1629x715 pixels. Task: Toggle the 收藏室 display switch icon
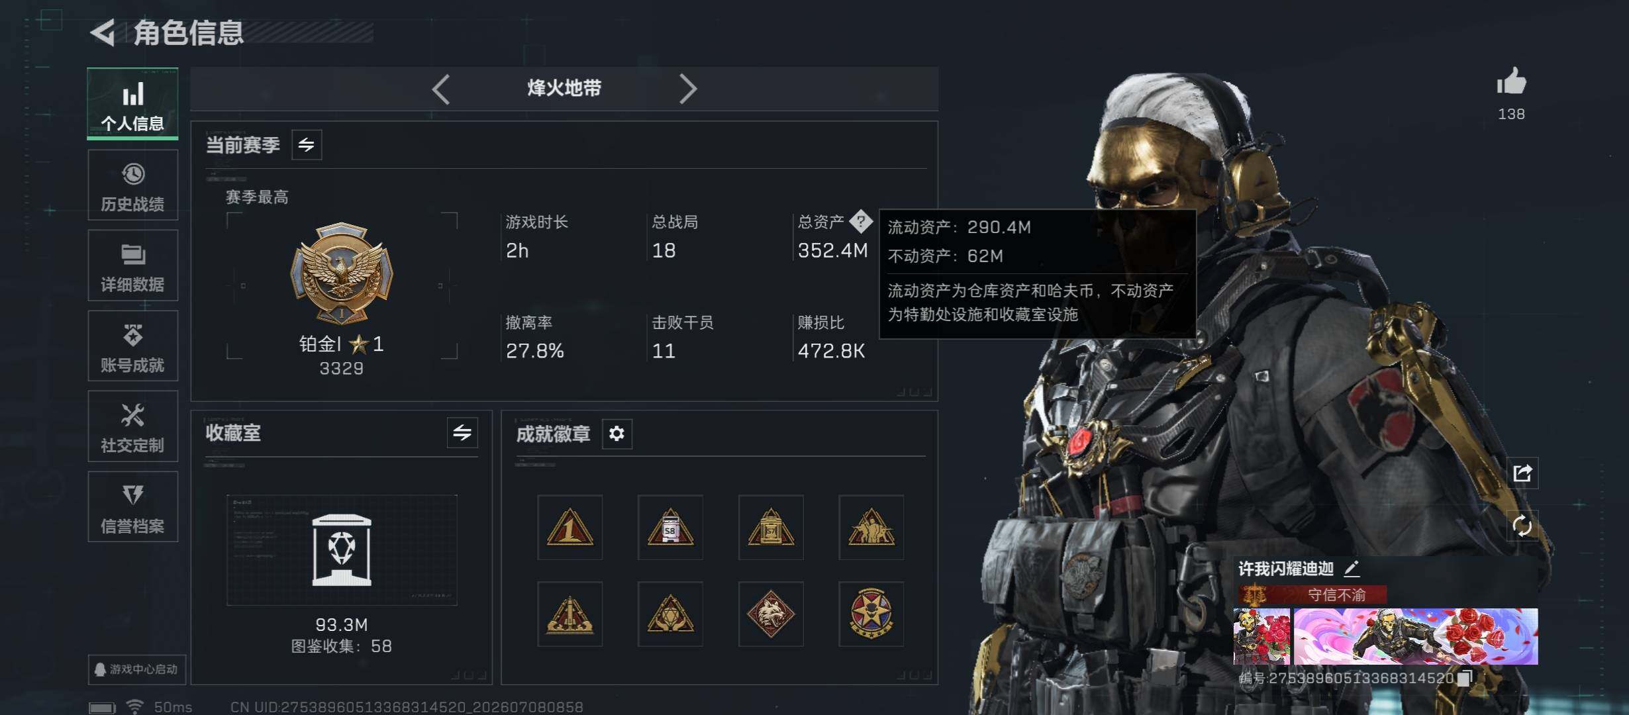tap(462, 433)
